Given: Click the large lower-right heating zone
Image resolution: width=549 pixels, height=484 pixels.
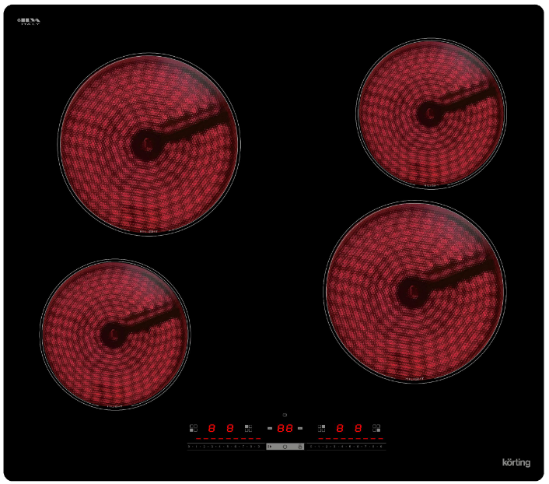Looking at the screenshot, I should [414, 291].
